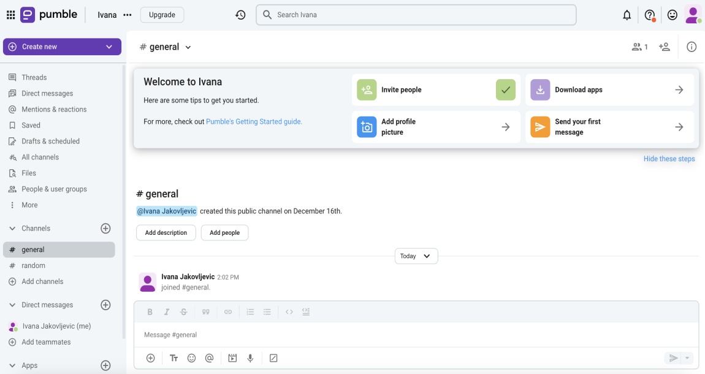Insert a mention with the @ icon
Image resolution: width=705 pixels, height=374 pixels.
coord(209,358)
